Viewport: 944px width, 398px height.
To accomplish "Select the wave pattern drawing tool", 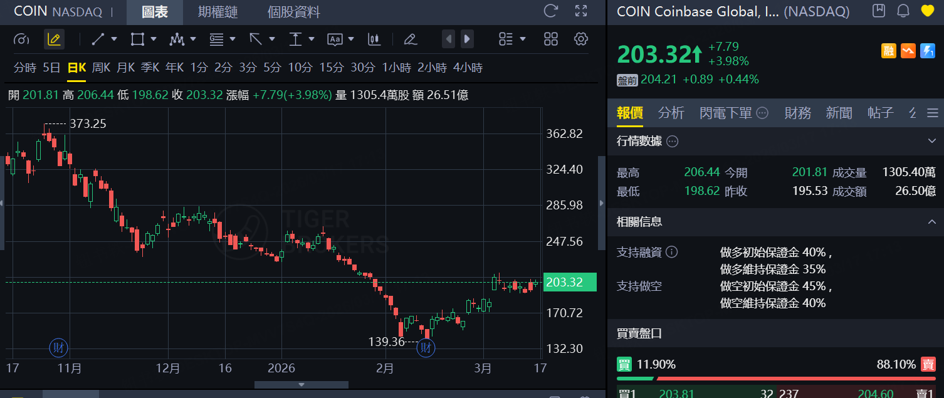I will point(176,39).
